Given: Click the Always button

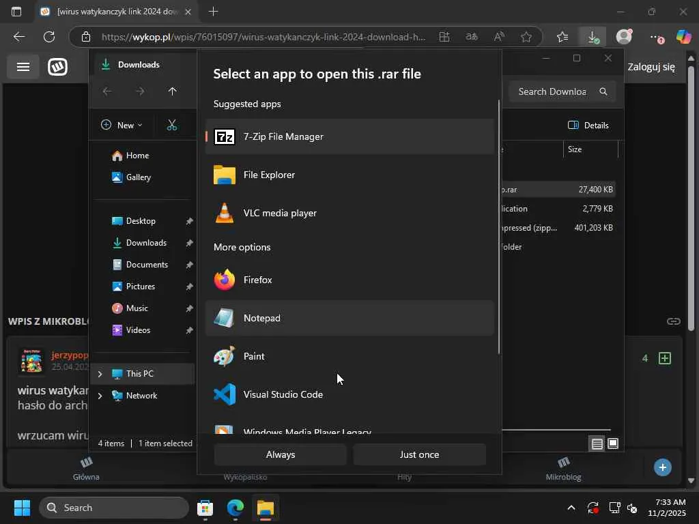Looking at the screenshot, I should pos(281,454).
